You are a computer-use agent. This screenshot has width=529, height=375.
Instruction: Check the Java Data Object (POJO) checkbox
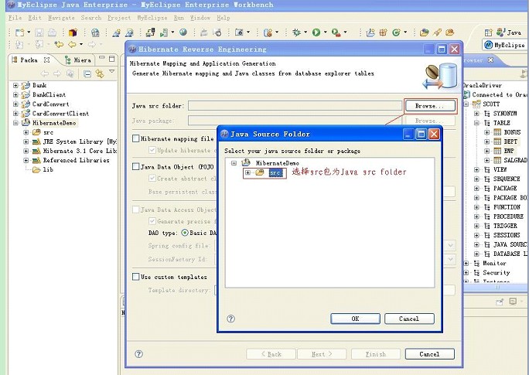coord(135,166)
